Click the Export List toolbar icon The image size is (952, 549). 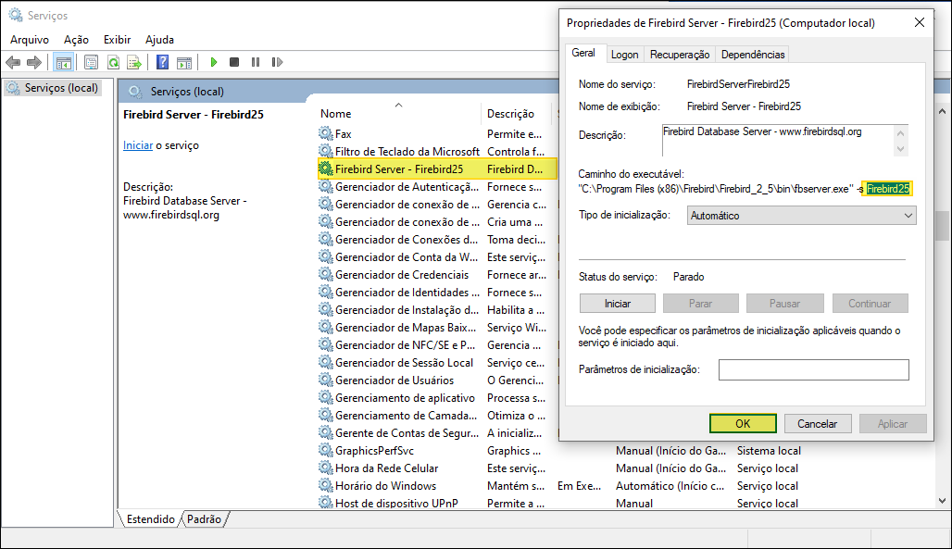point(134,62)
